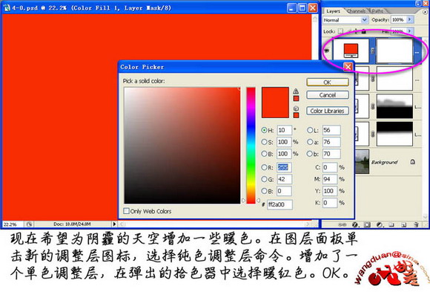Click the out-of-gamut warning triangle icon
Viewport: 430px width, 292px height.
[x=296, y=91]
